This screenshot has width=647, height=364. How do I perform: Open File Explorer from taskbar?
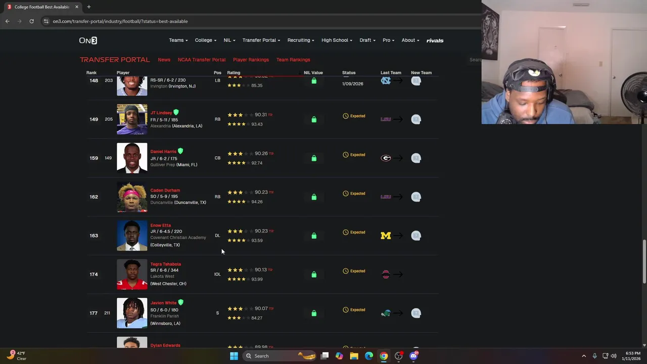(x=354, y=356)
